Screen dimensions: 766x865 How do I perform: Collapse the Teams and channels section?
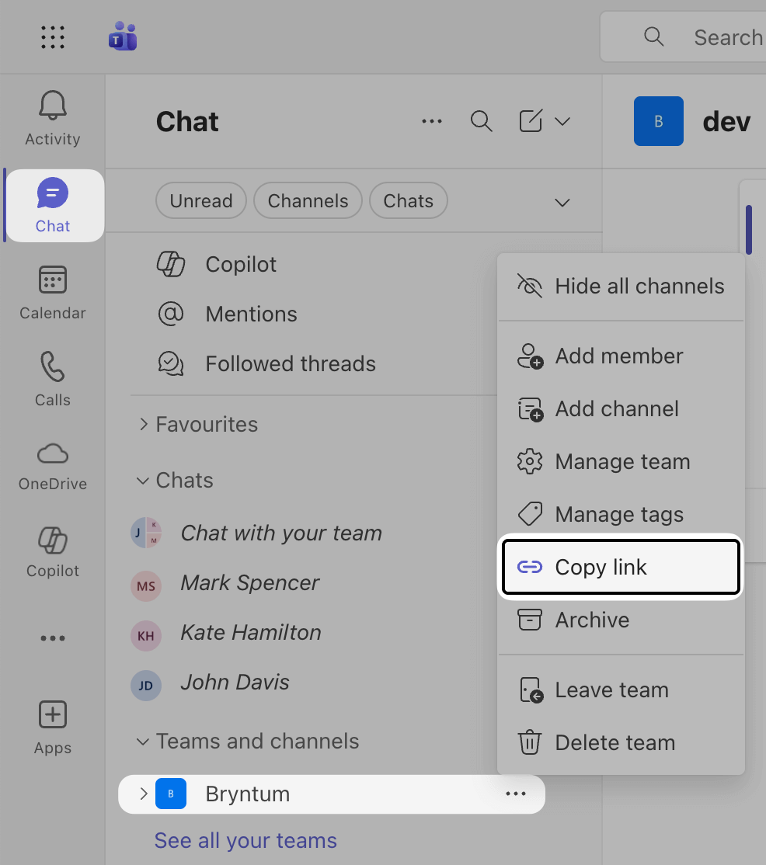pyautogui.click(x=143, y=742)
